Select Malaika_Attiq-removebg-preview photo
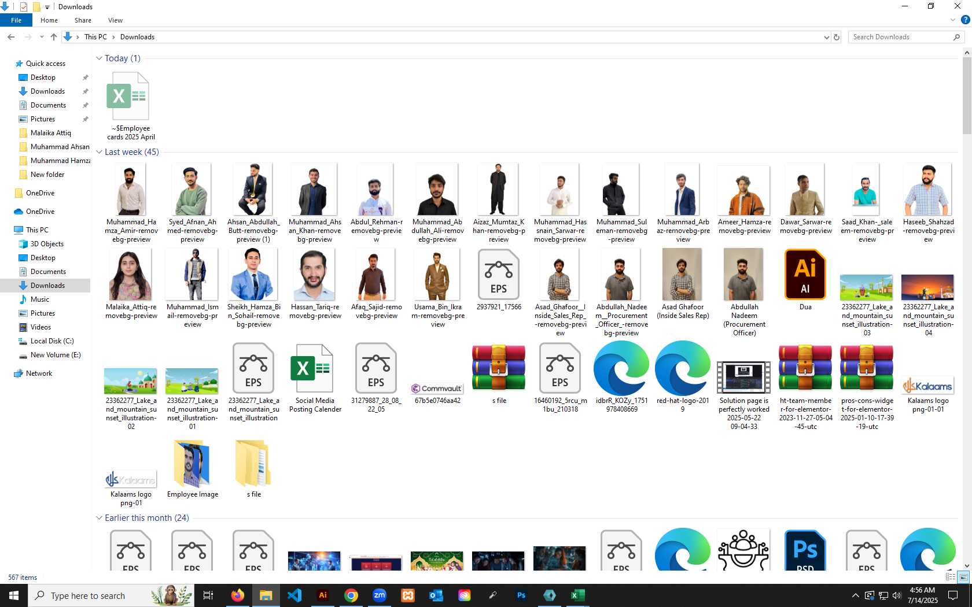972x607 pixels. pos(131,284)
